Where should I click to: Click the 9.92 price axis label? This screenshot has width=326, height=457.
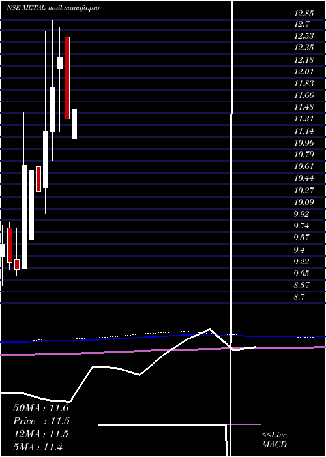[301, 213]
